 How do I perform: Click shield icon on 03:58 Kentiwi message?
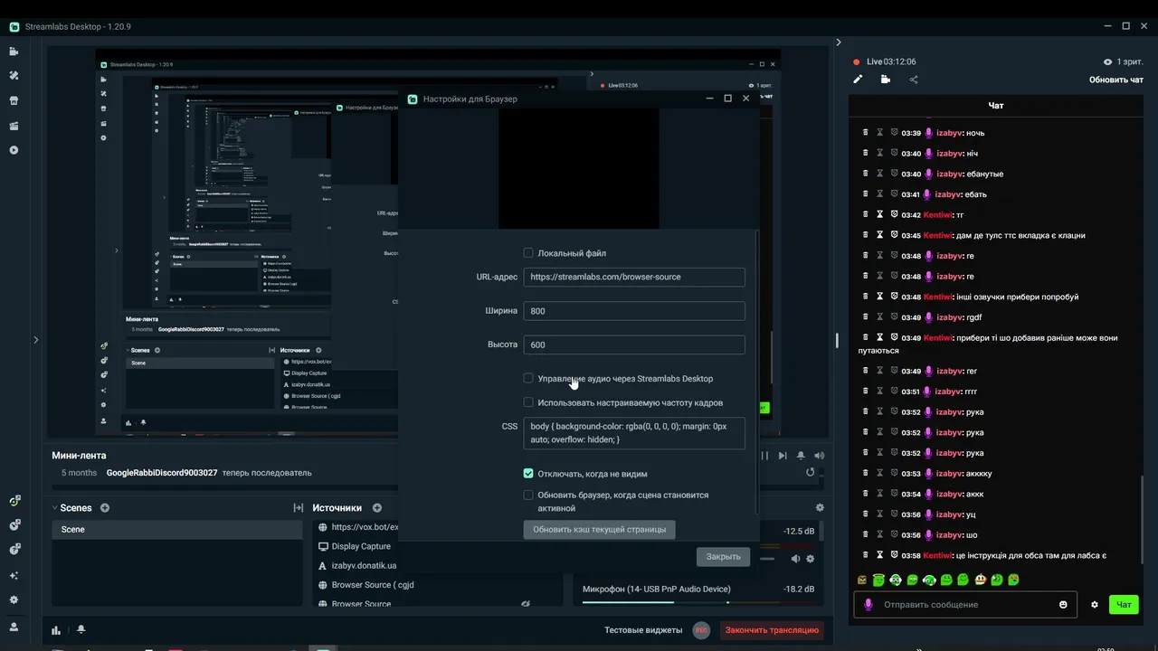pos(894,555)
